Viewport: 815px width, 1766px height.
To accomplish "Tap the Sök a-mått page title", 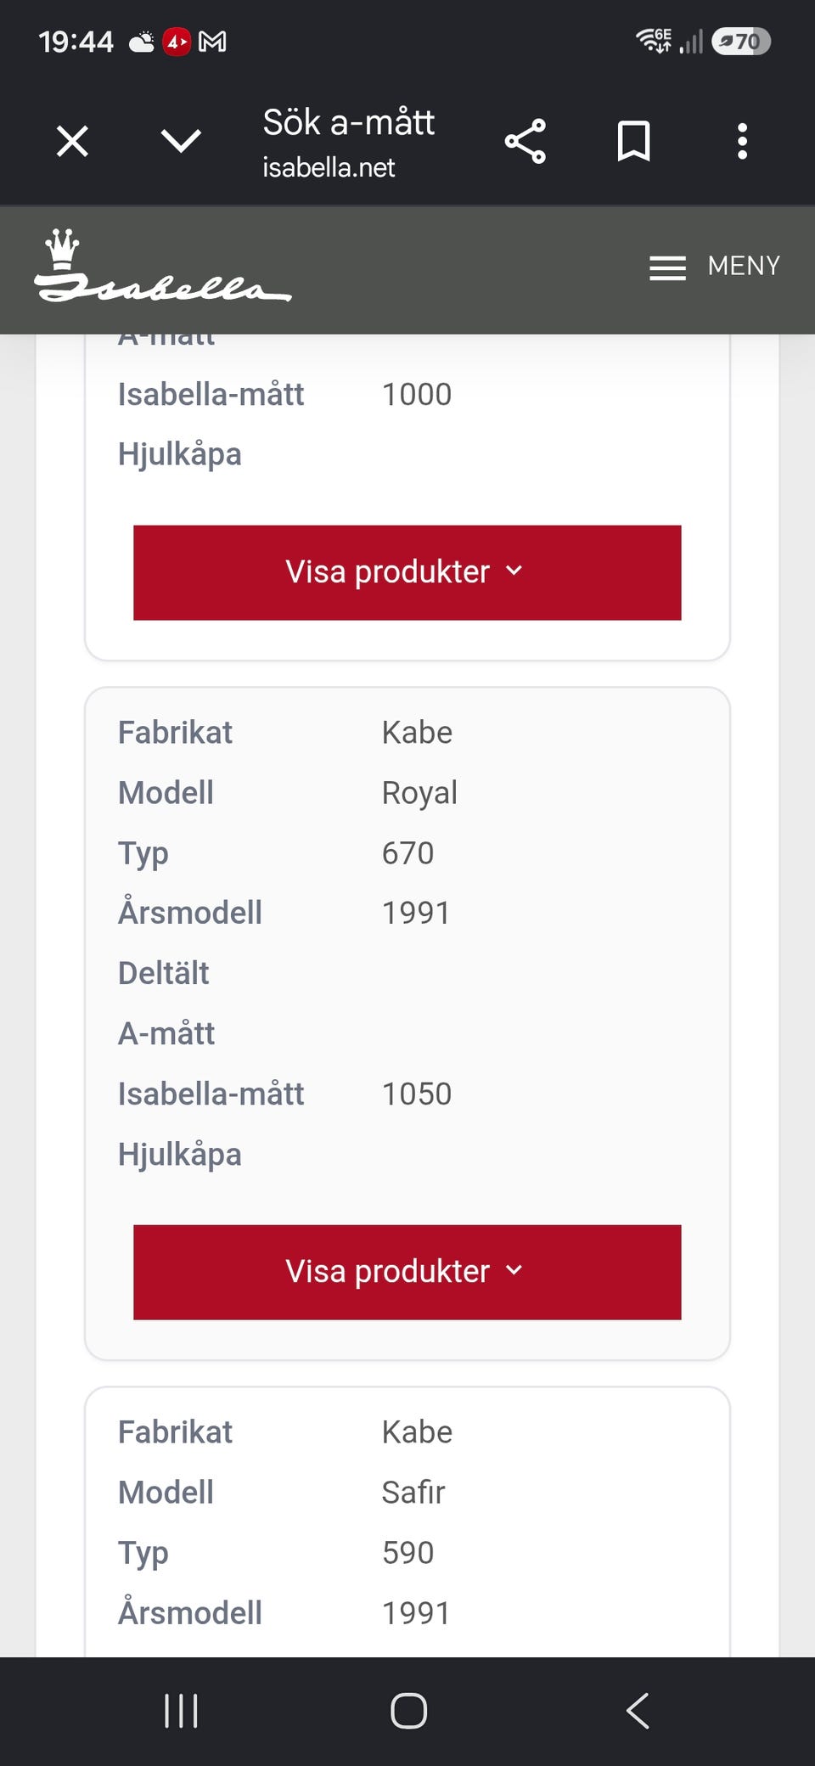I will (349, 122).
